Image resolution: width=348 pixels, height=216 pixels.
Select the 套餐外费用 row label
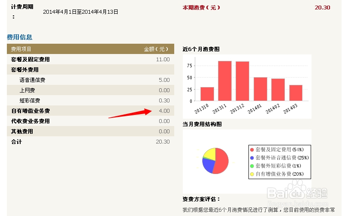coord(25,69)
